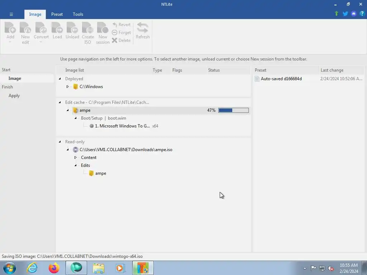
Task: Select Microsoft Windows To G... image entry
Action: point(123,126)
